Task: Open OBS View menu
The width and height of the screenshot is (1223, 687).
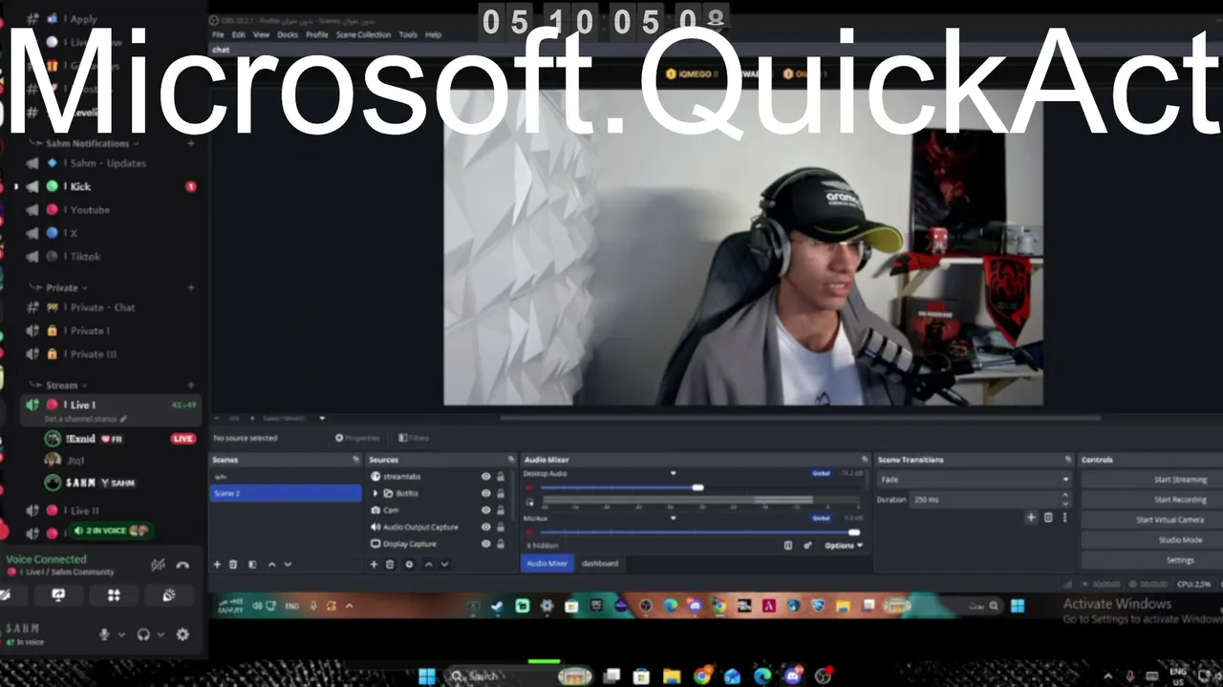Action: click(261, 34)
